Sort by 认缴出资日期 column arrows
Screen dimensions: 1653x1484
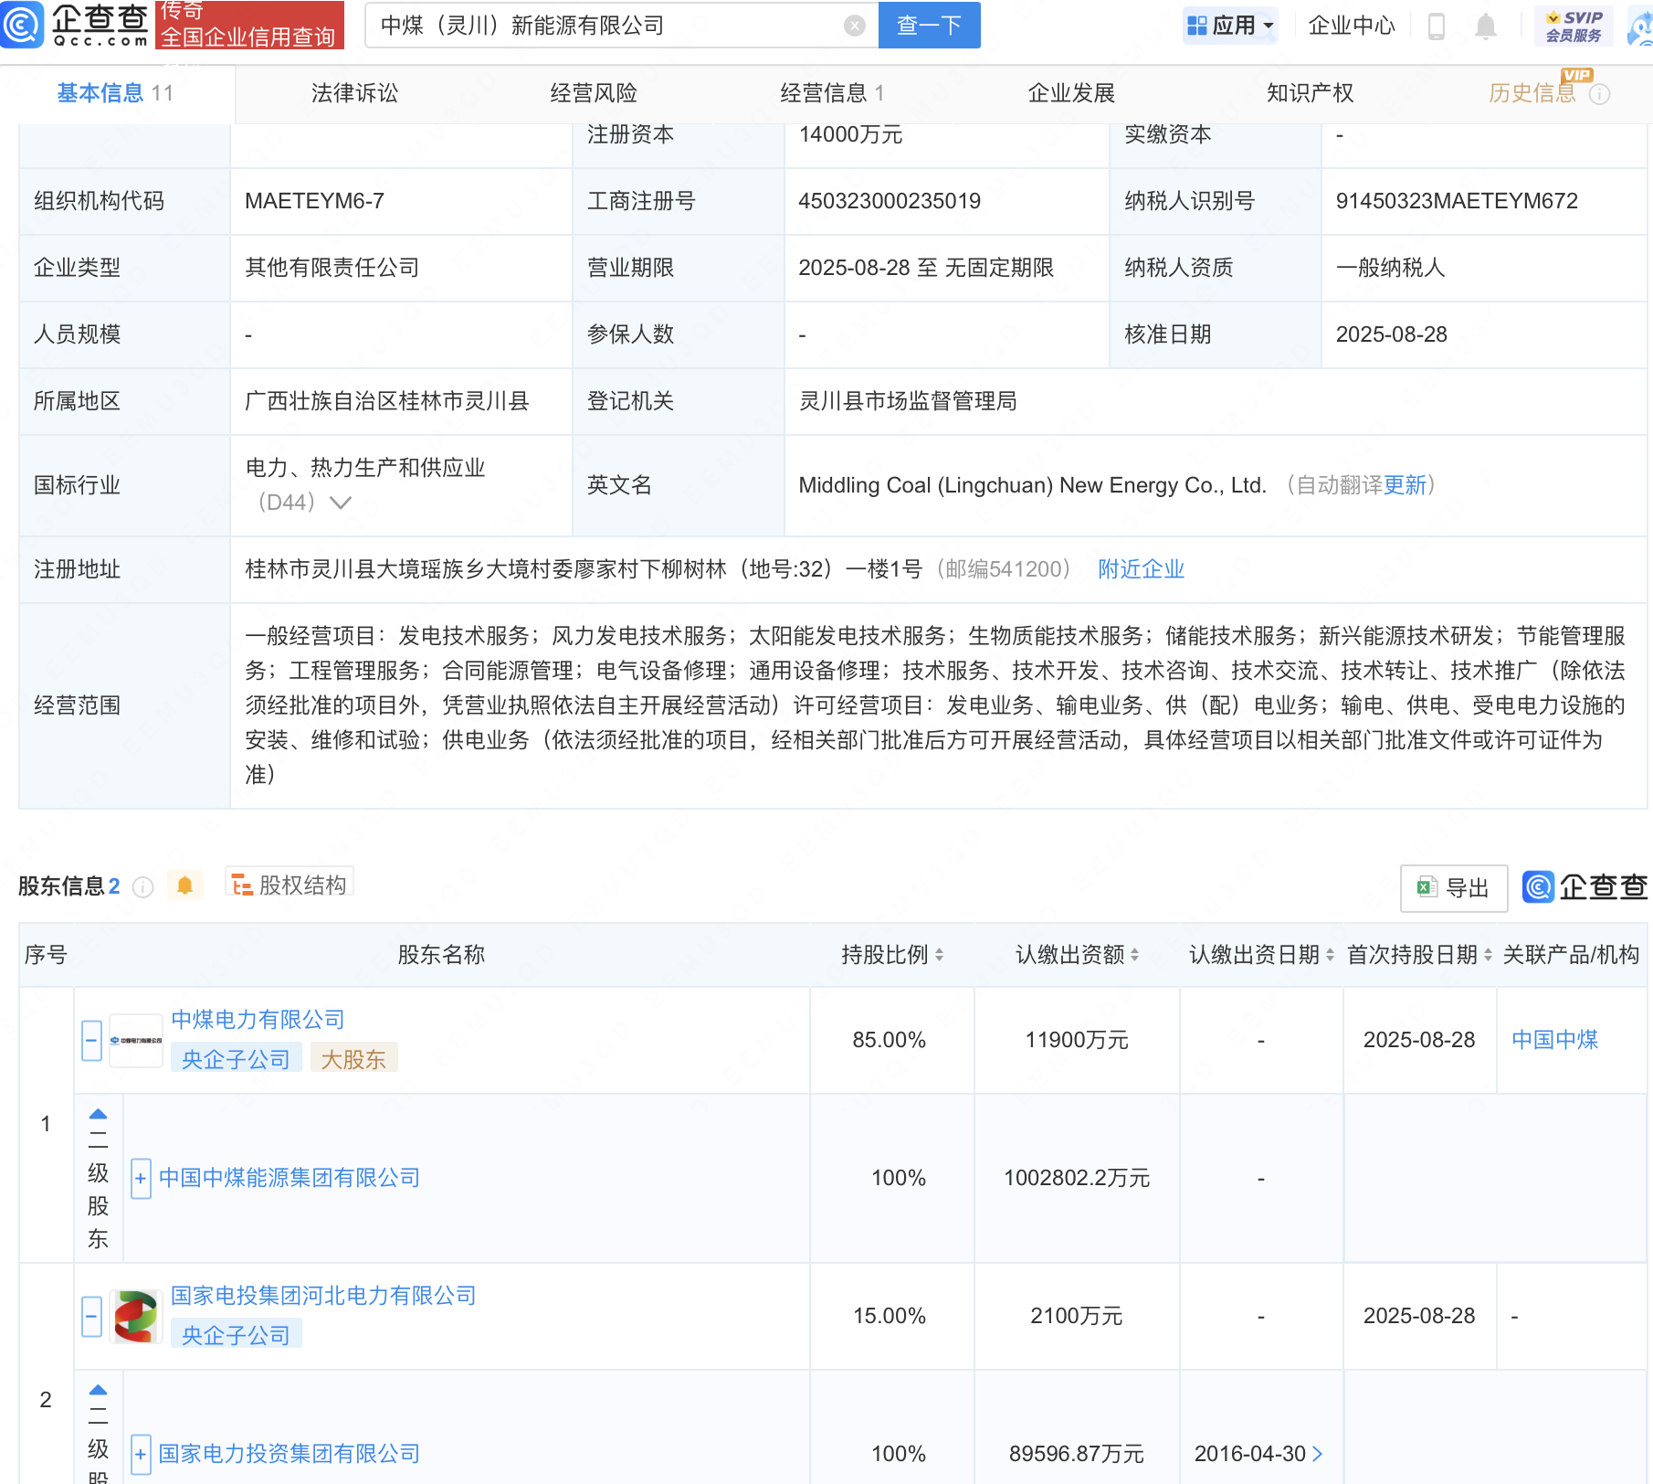point(1331,955)
